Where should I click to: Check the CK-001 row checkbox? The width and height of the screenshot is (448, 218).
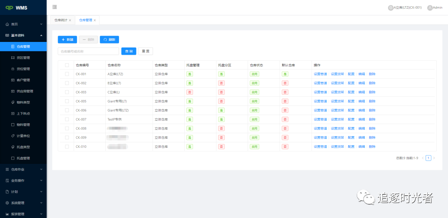67,74
